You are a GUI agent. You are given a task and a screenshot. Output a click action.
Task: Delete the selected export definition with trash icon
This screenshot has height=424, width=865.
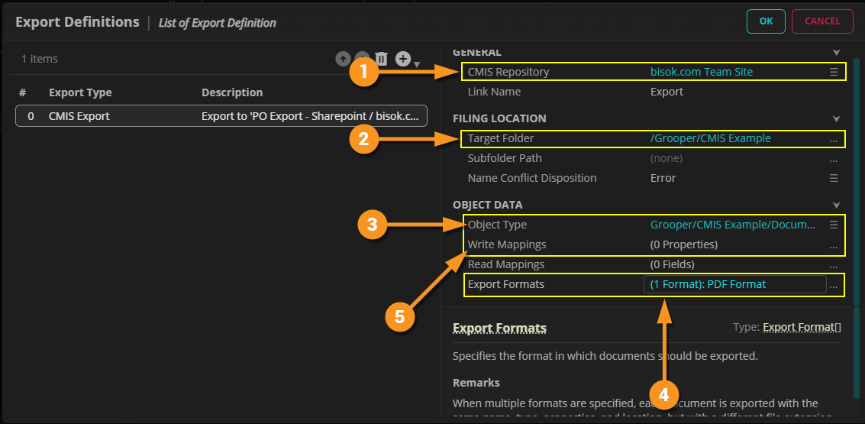pos(382,59)
